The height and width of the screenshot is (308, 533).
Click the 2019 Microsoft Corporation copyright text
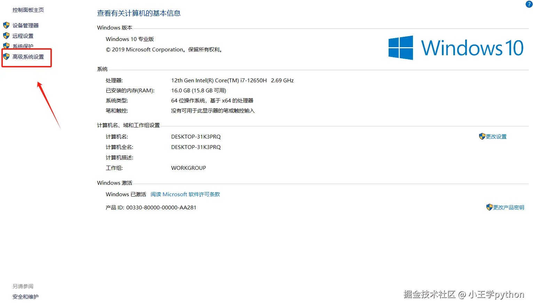pos(164,49)
